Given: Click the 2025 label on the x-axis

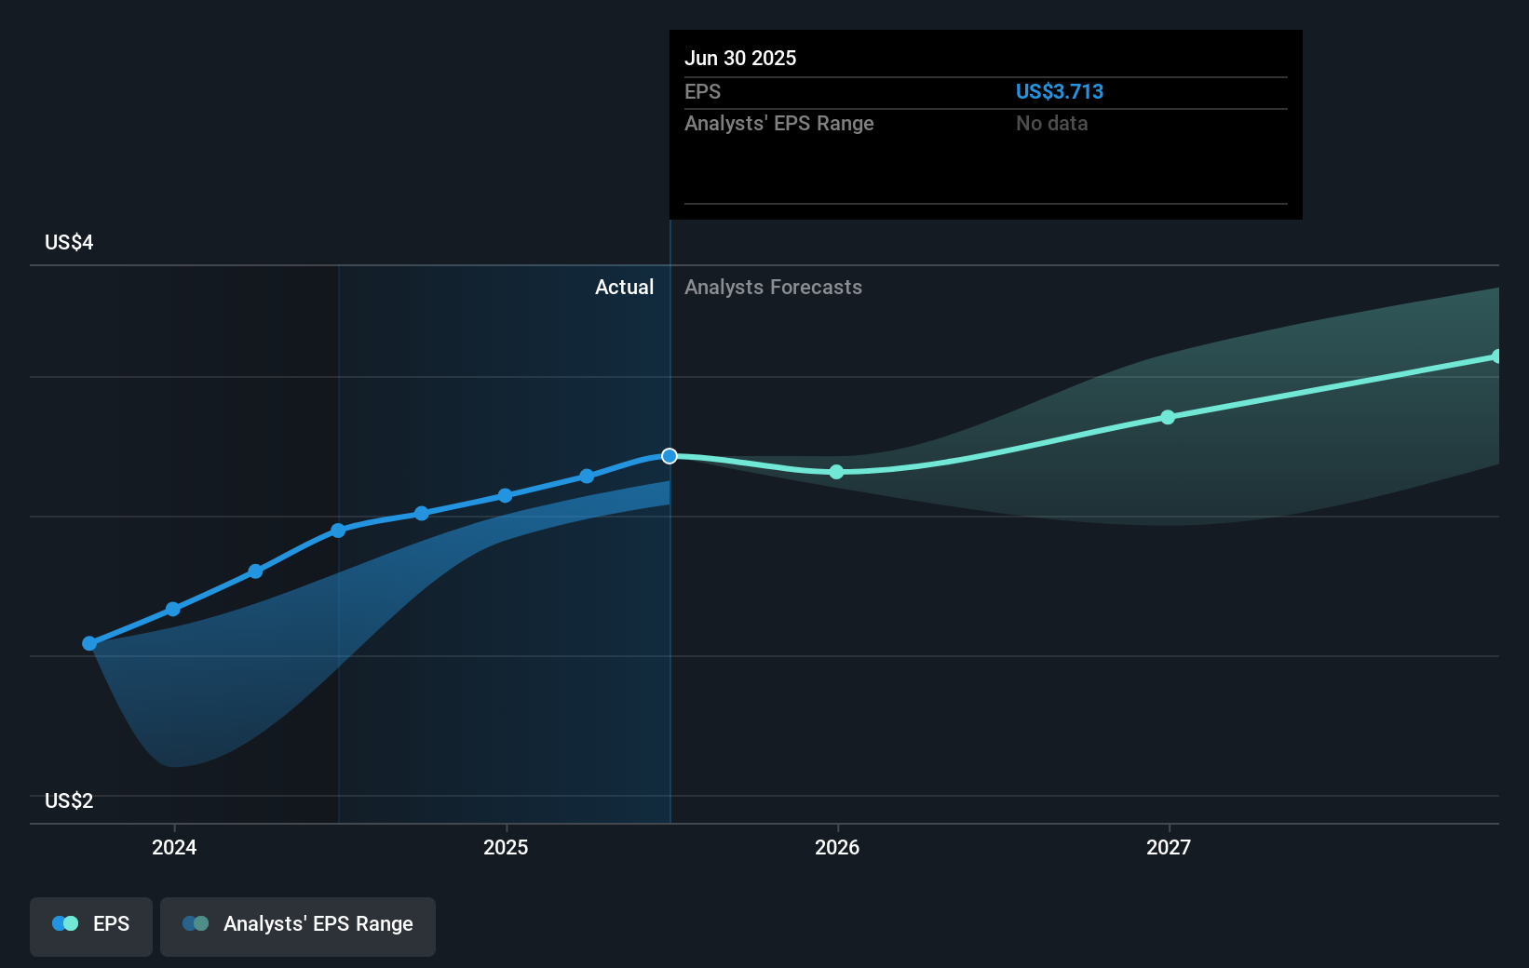Looking at the screenshot, I should tap(506, 847).
